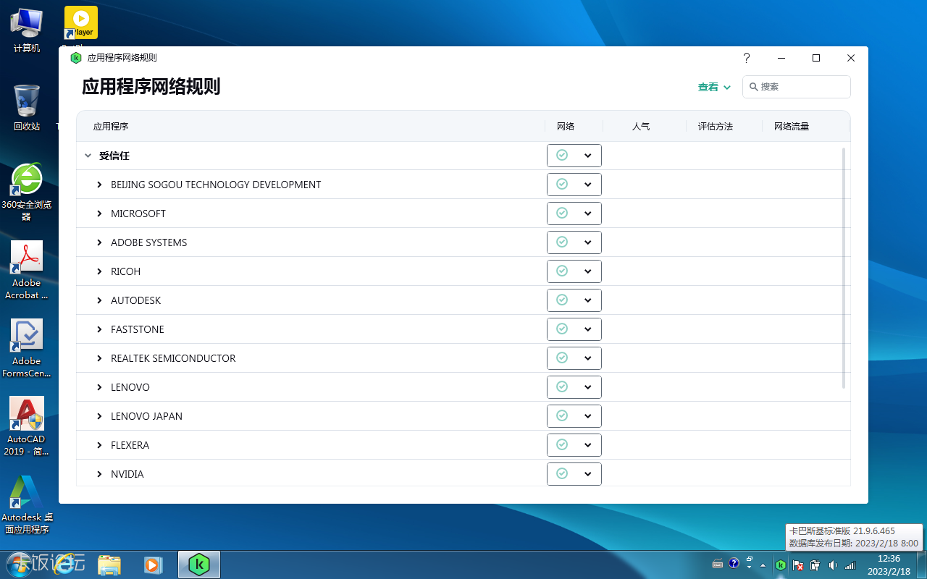The width and height of the screenshot is (927, 579).
Task: Open network rule dropdown for REALTEK SEMICONDUCTOR
Action: coord(574,358)
